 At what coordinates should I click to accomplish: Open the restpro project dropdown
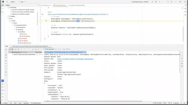point(13,2)
